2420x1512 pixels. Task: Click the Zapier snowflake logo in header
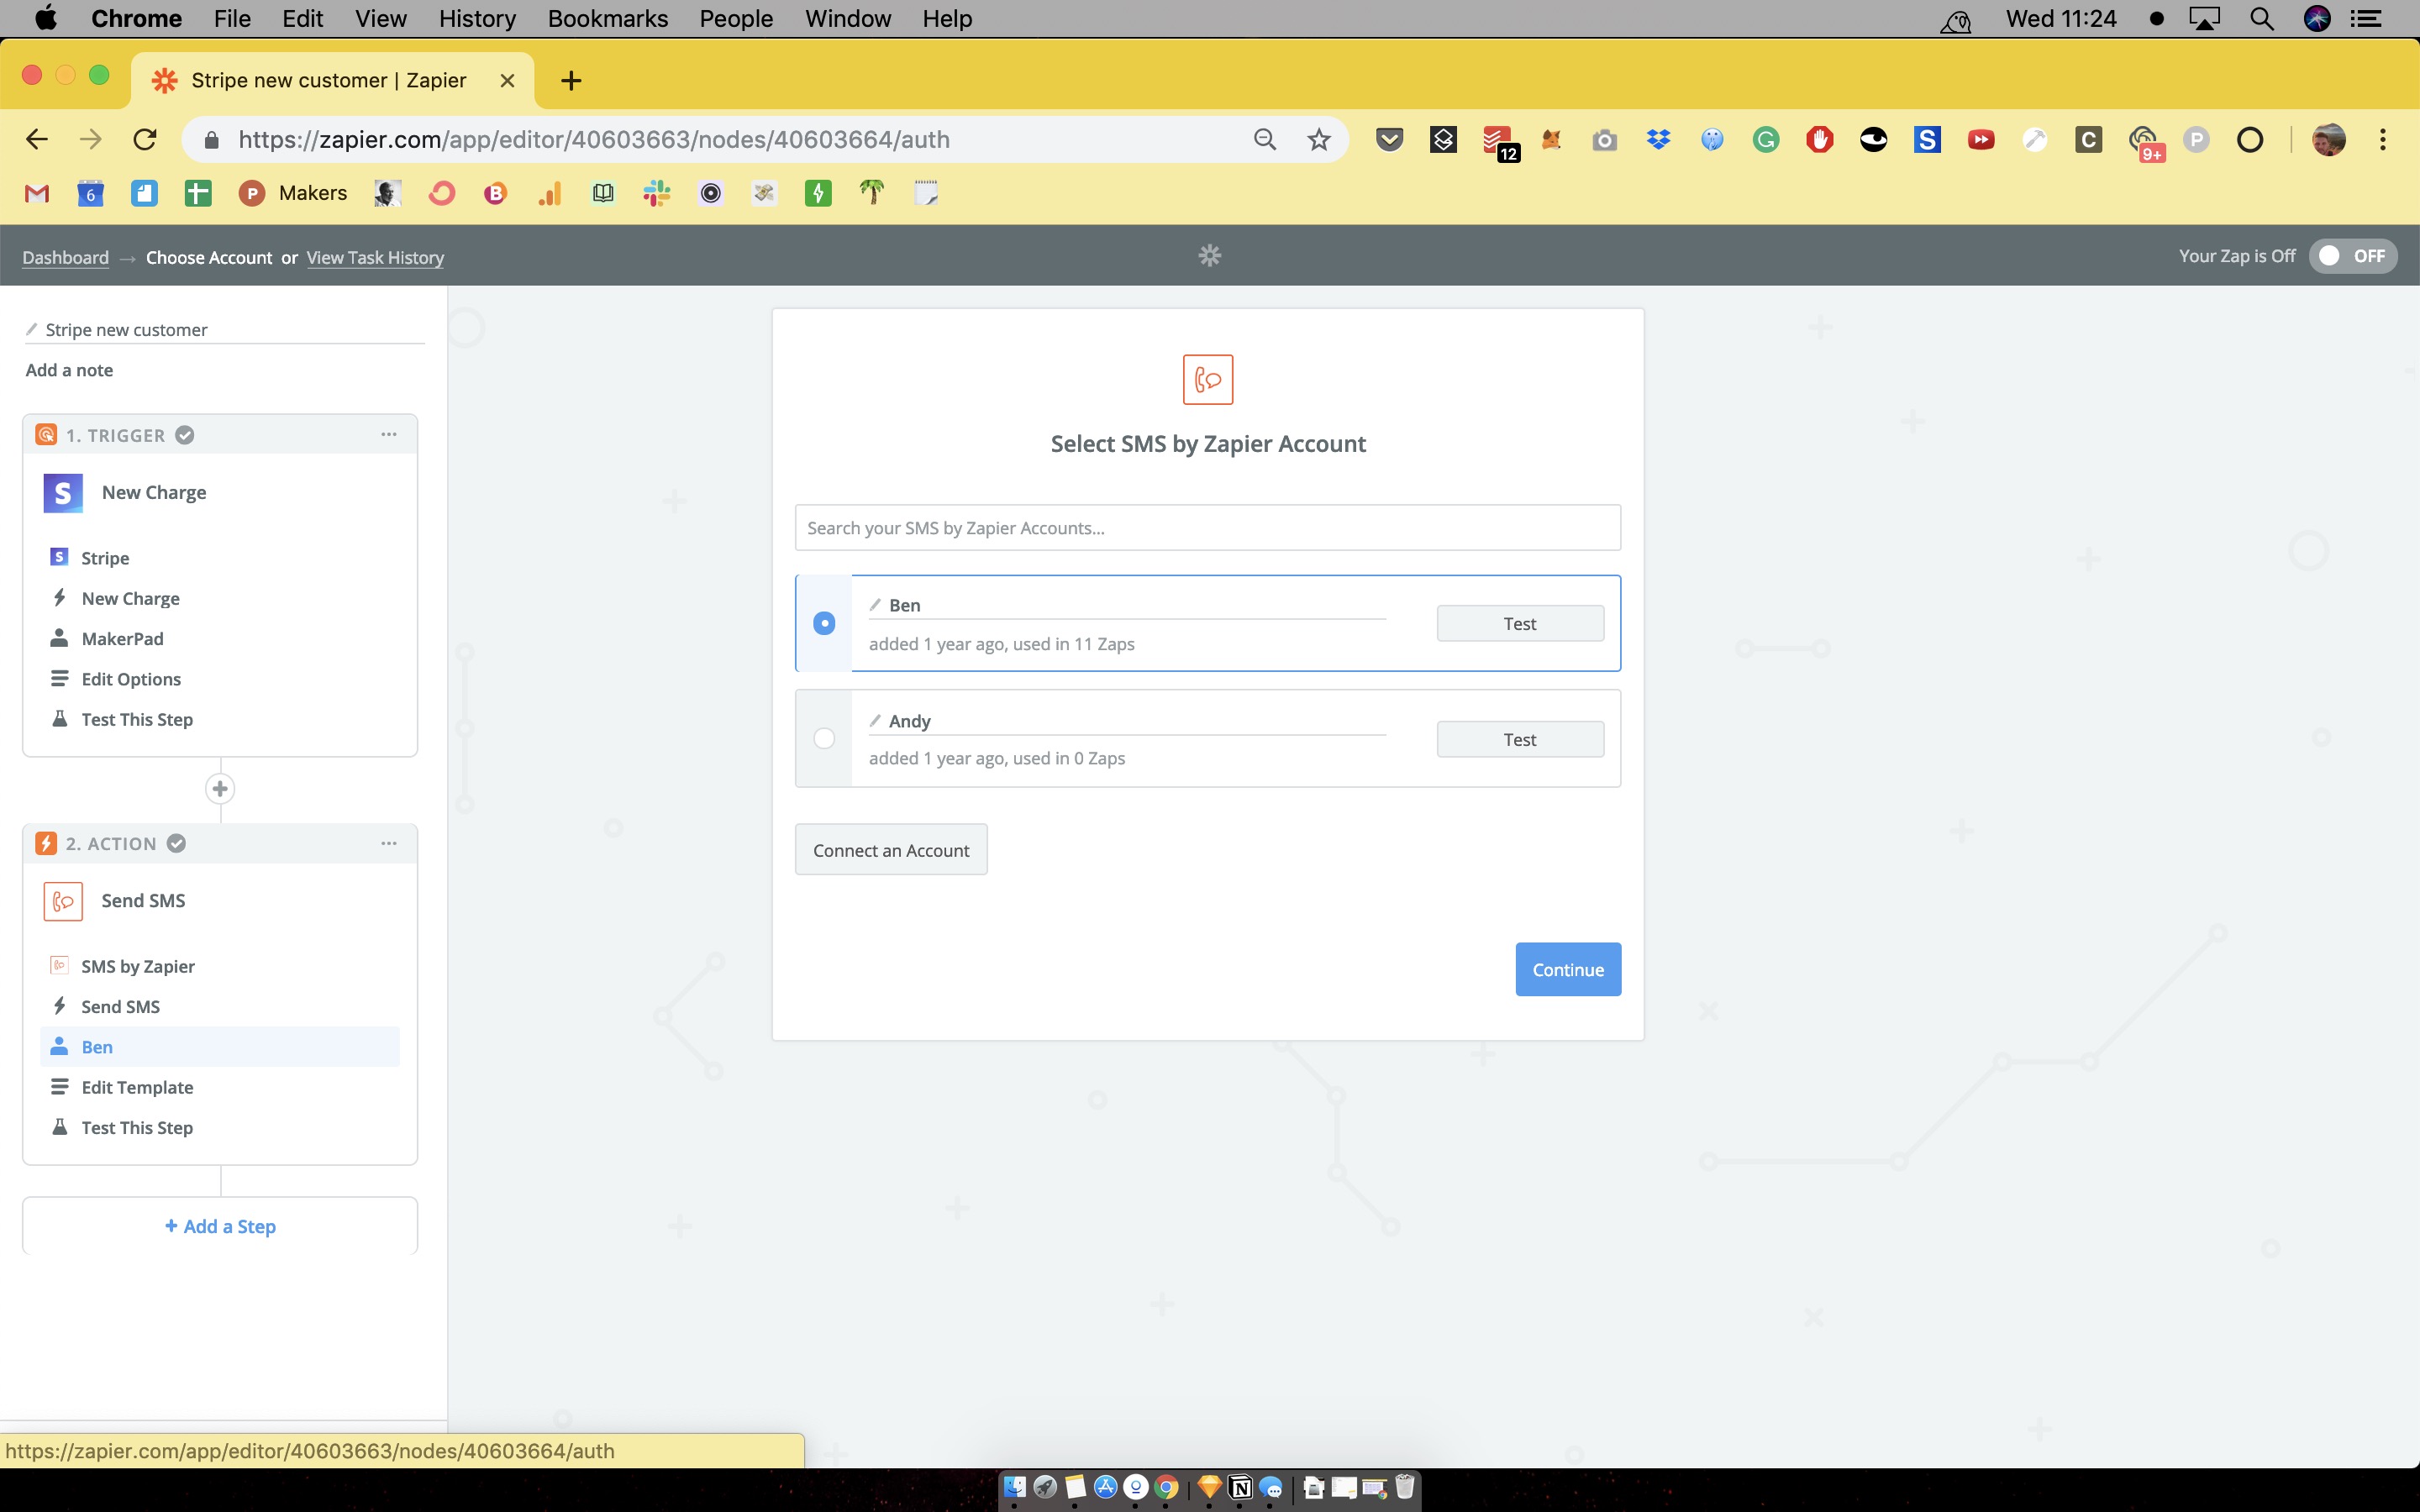point(1210,256)
